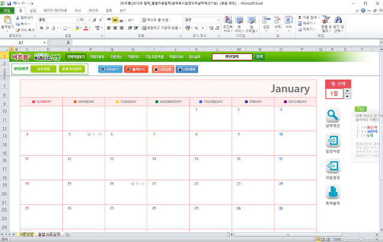Screen dimensions: 383x242
Task: Click the banner search input field
Action: [232, 57]
